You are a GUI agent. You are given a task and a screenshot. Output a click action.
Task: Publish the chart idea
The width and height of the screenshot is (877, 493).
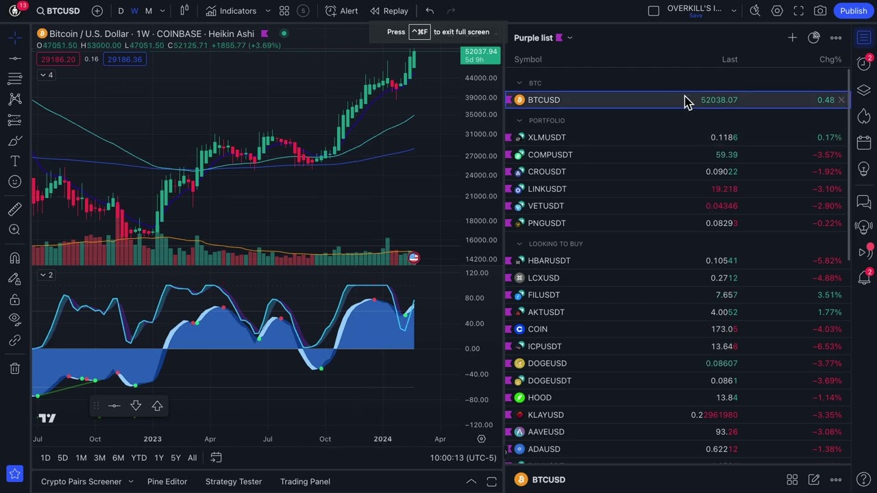pos(853,11)
